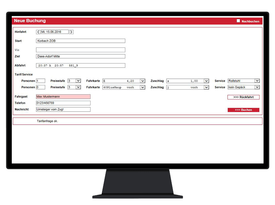Image resolution: width=275 pixels, height=205 pixels.
Task: Click Fahrgast field with Max Mustermann
Action: (63, 97)
